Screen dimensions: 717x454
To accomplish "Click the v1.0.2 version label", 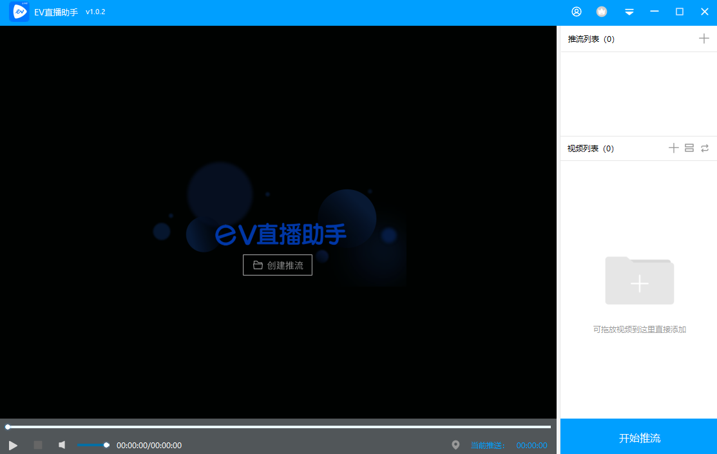I will [95, 12].
